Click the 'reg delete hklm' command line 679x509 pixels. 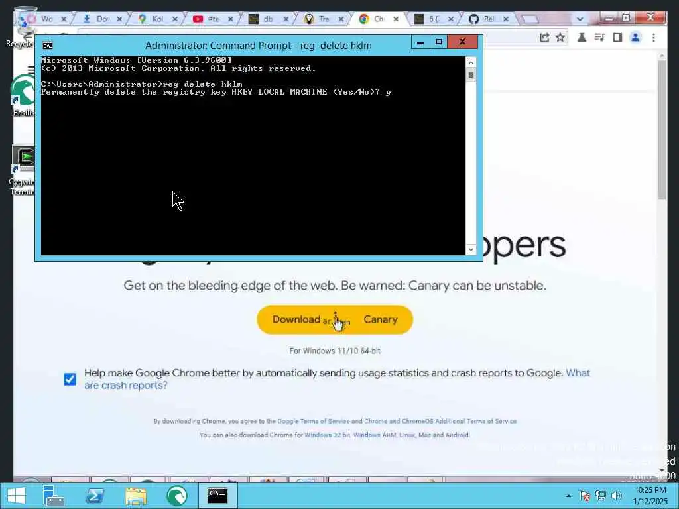click(x=142, y=84)
